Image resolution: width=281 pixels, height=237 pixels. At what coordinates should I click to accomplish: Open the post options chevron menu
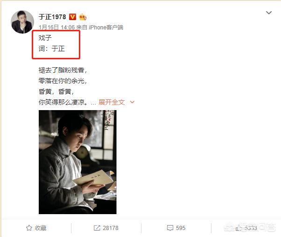[269, 13]
